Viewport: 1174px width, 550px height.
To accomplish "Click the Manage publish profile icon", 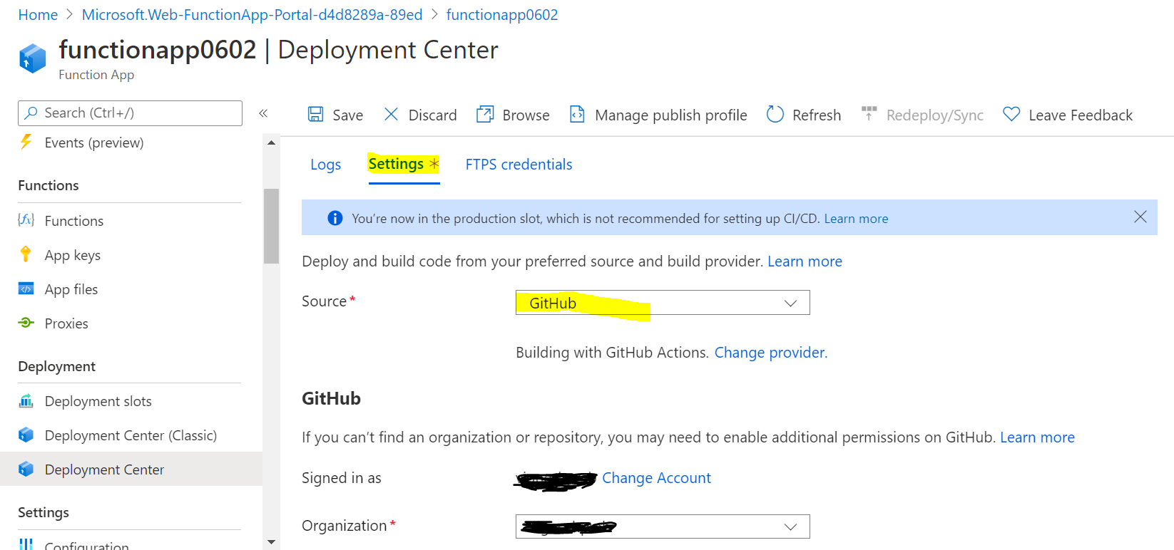I will [577, 114].
